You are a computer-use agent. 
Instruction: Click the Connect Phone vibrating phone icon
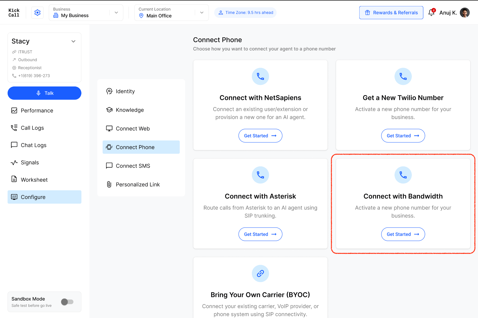tap(109, 147)
